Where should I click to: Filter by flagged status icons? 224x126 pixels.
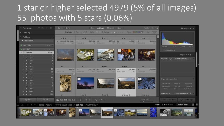[x=84, y=32]
